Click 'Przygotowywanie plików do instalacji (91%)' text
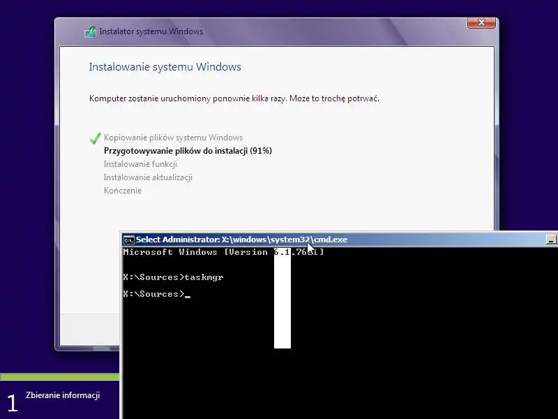558x419 pixels. (x=188, y=151)
